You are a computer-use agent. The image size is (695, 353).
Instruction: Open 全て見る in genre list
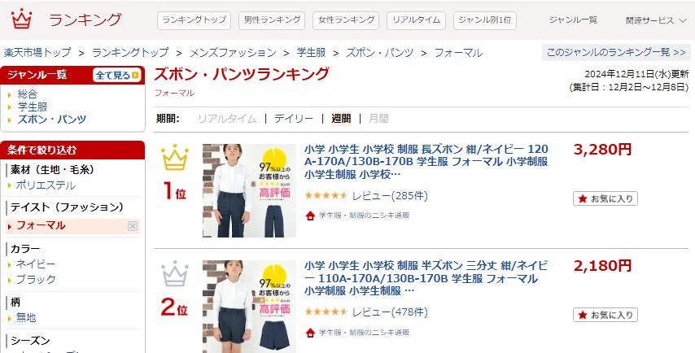tap(117, 75)
